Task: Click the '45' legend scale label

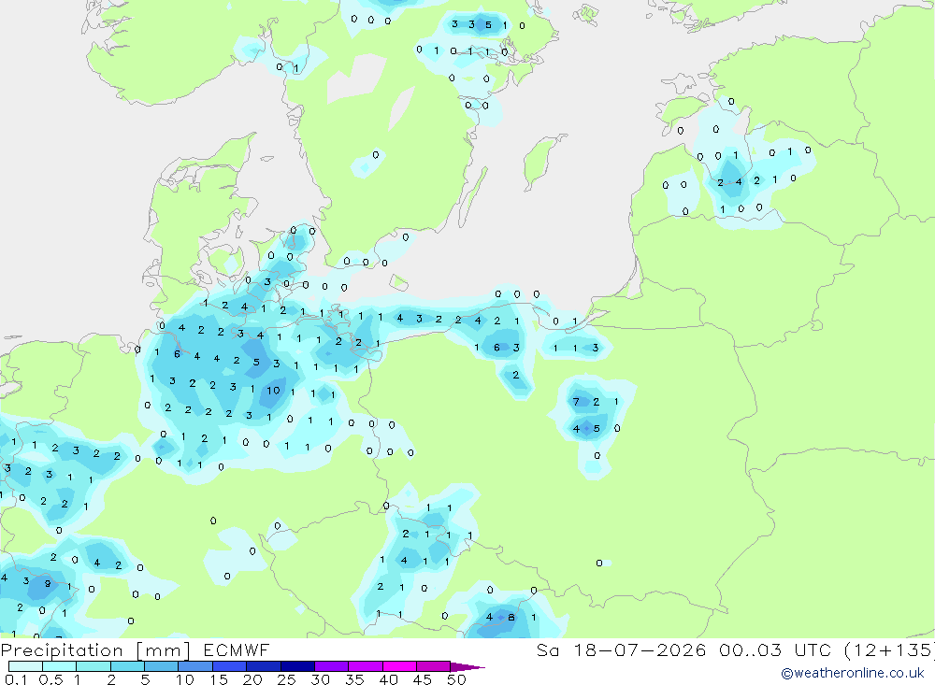Action: pyautogui.click(x=423, y=679)
